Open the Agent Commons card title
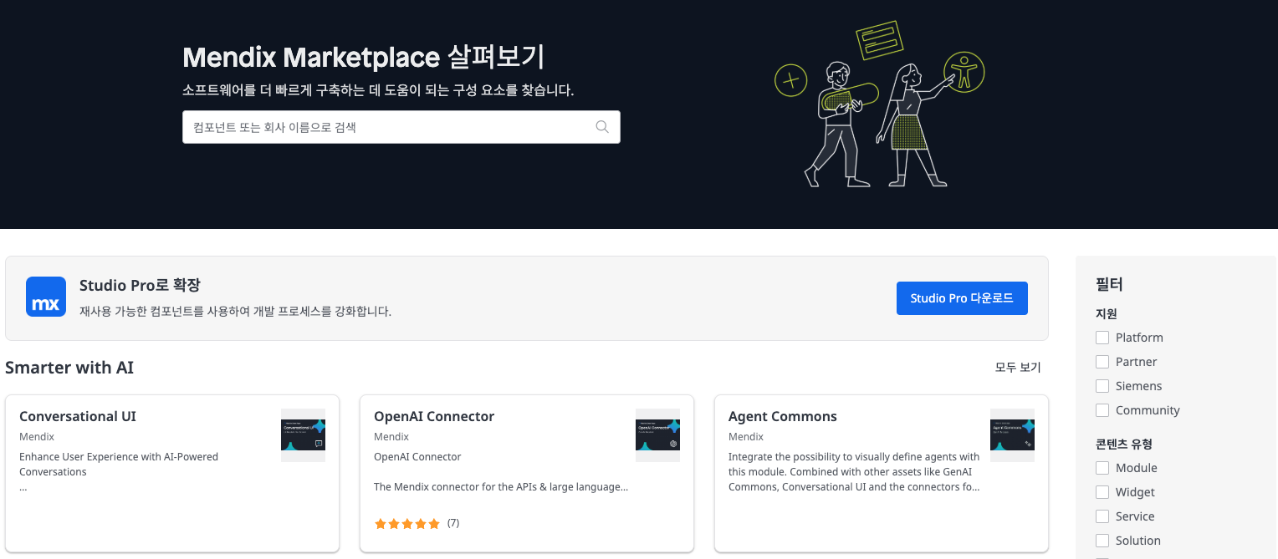This screenshot has height=559, width=1278. [783, 416]
